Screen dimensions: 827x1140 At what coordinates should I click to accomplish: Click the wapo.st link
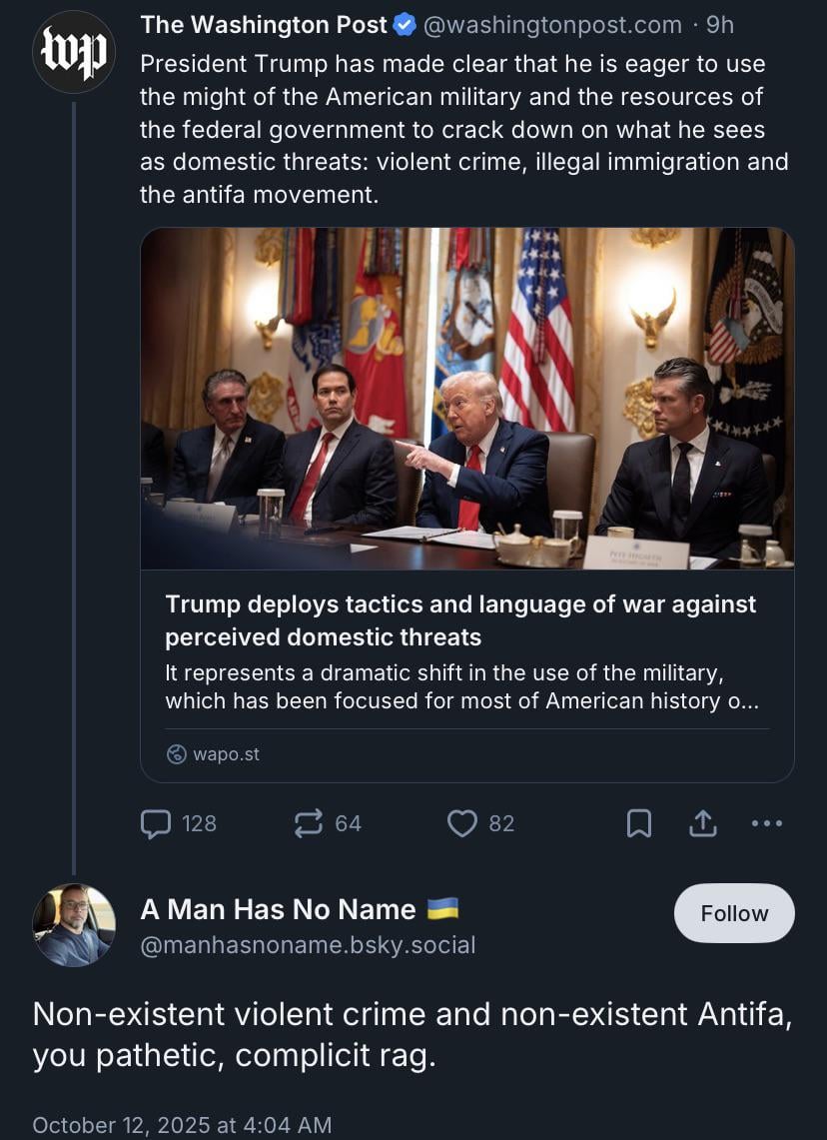tap(226, 754)
